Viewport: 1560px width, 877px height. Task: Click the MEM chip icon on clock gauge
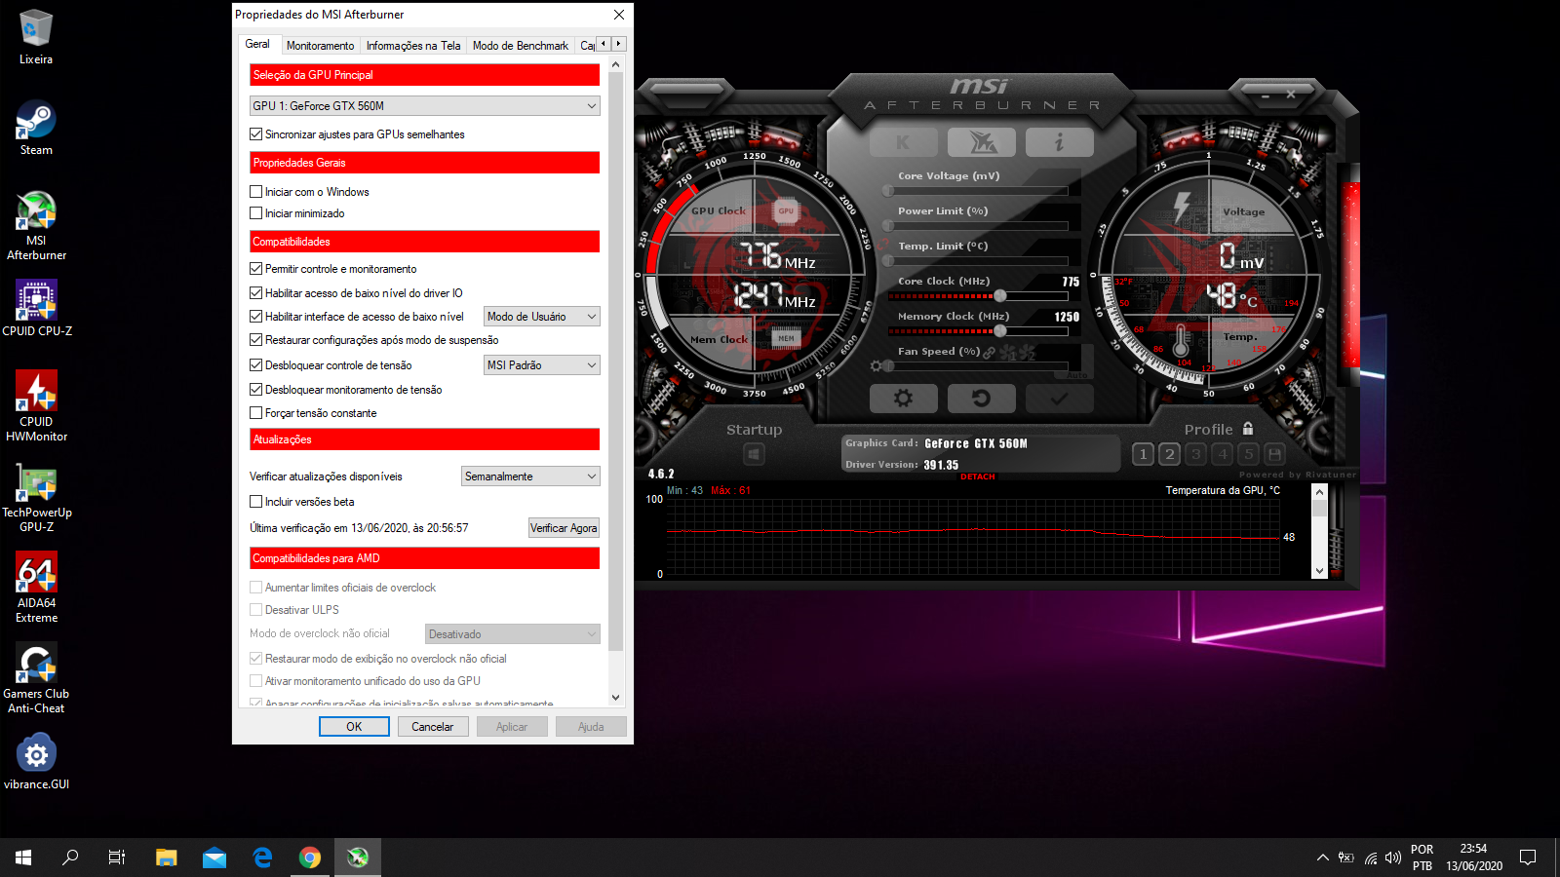786,338
